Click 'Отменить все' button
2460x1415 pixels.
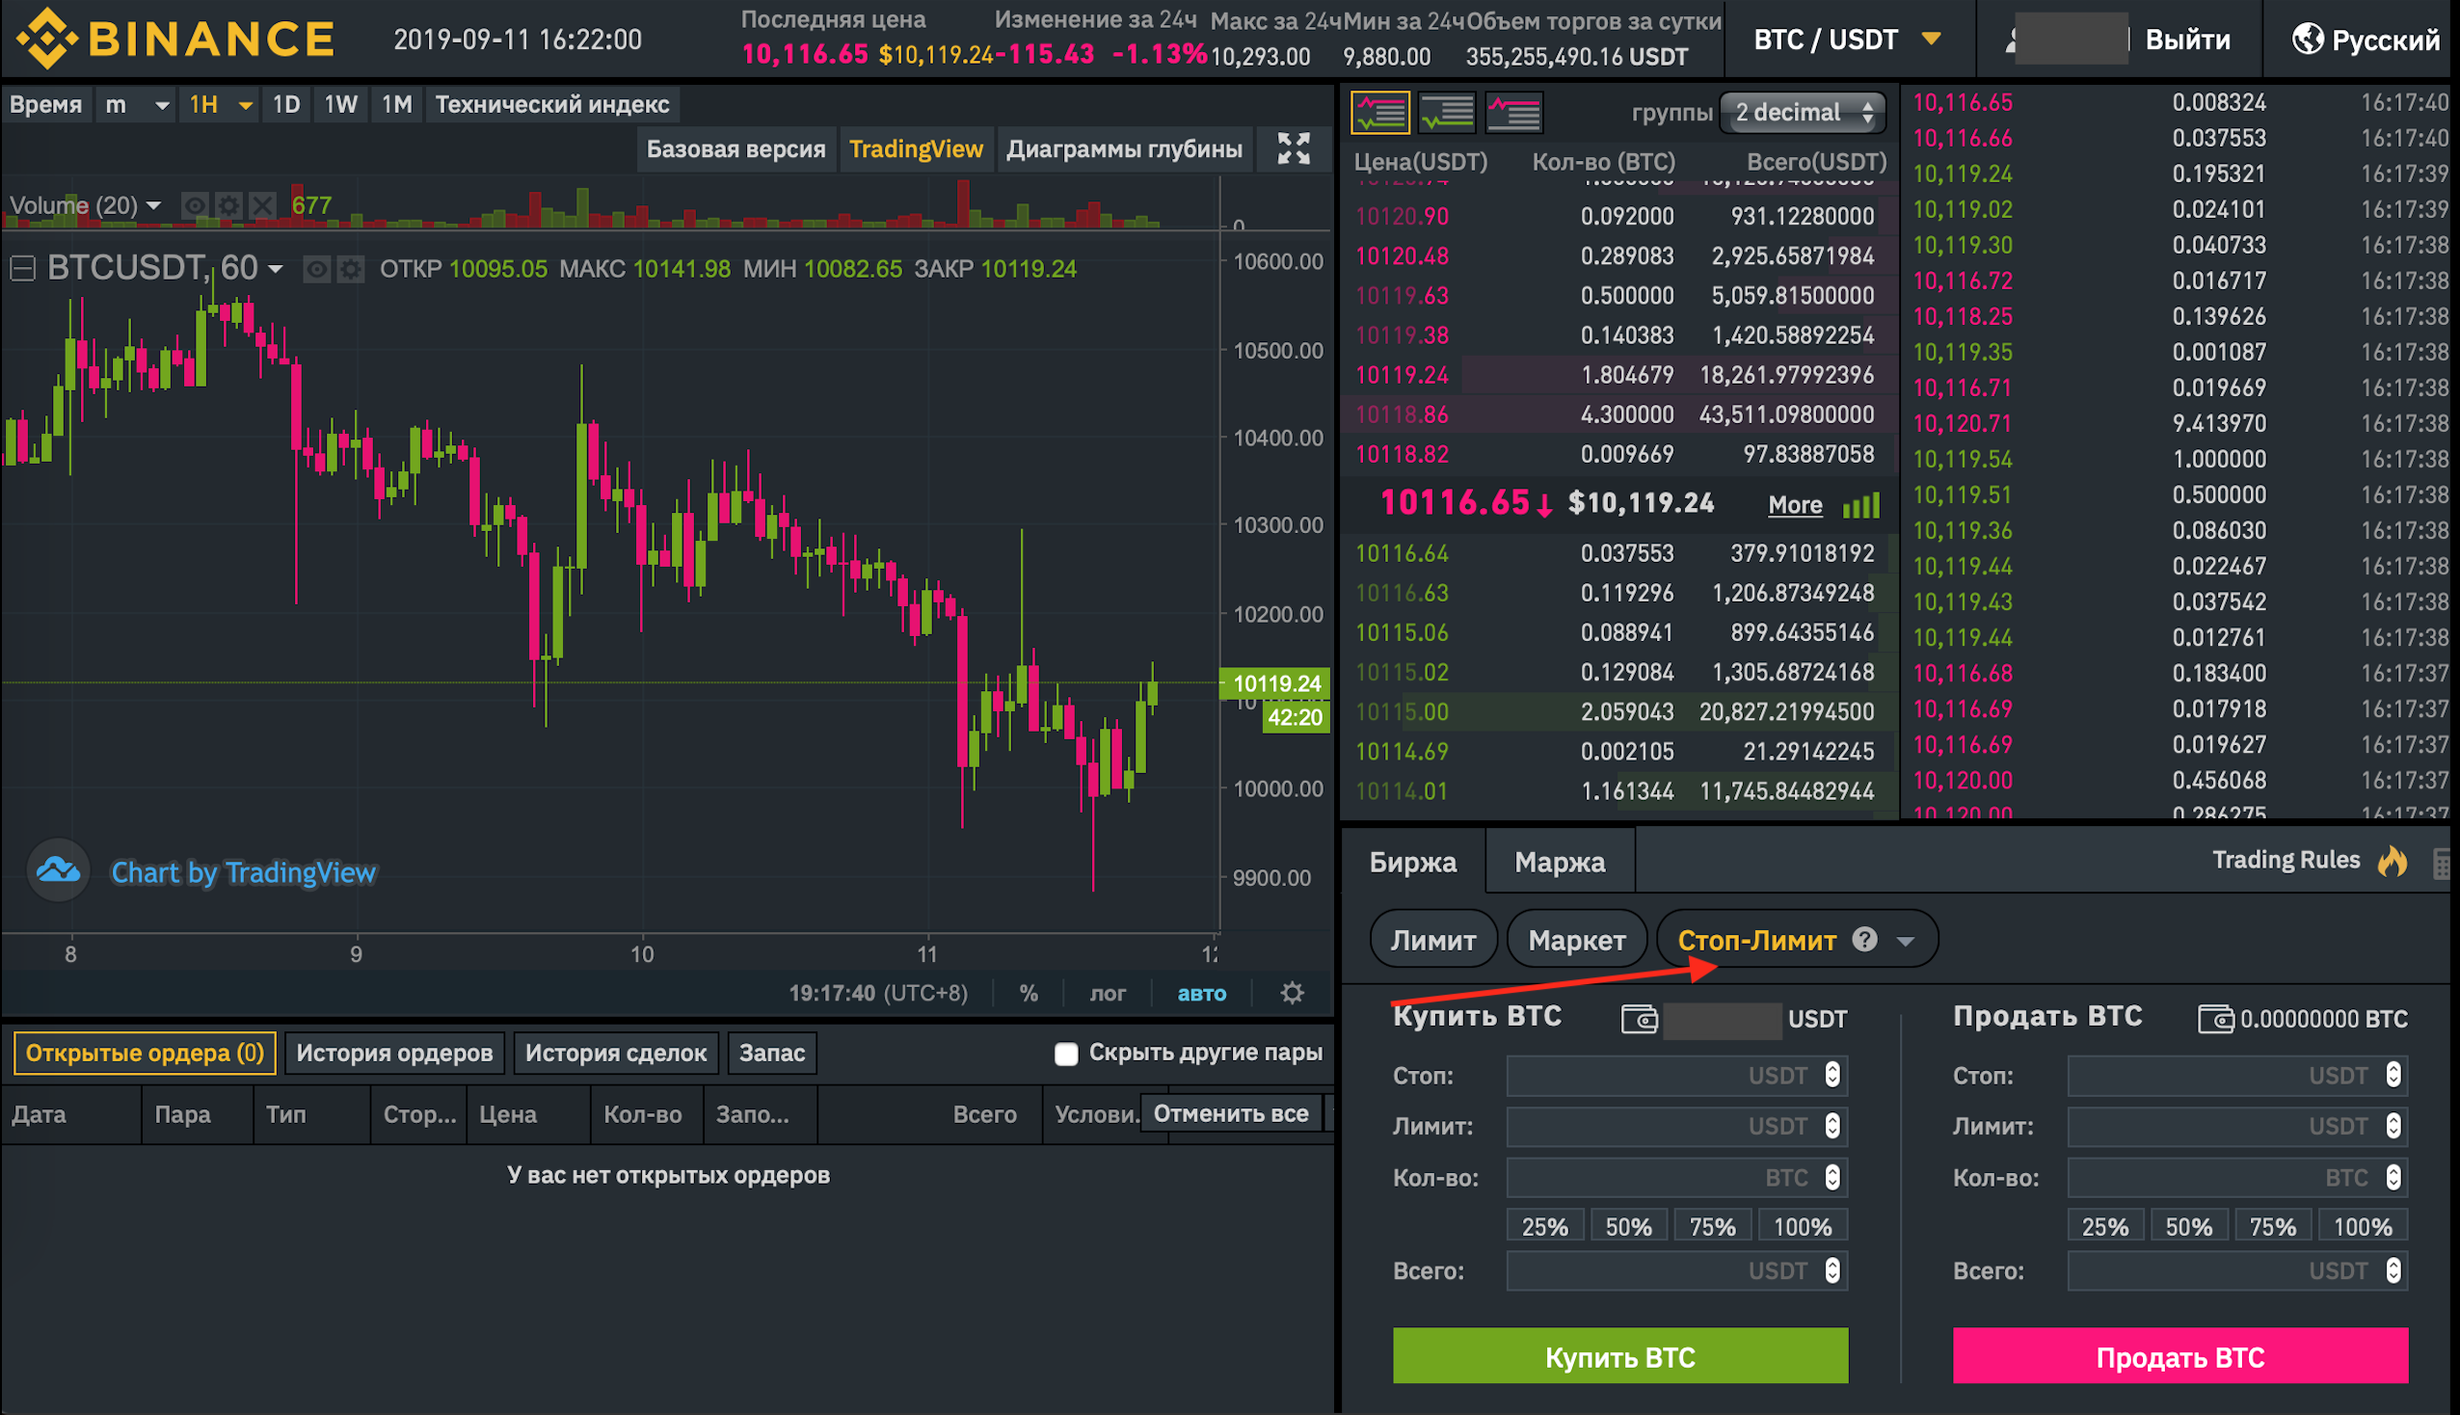pyautogui.click(x=1231, y=1113)
